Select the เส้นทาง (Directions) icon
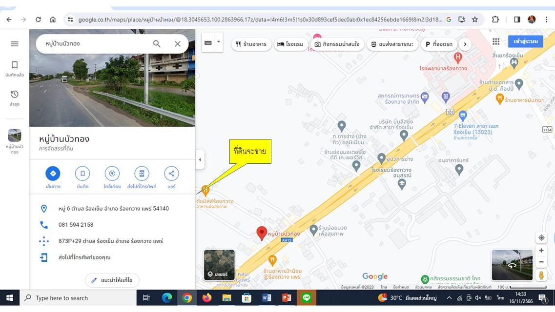The image size is (555, 312). pos(53,173)
